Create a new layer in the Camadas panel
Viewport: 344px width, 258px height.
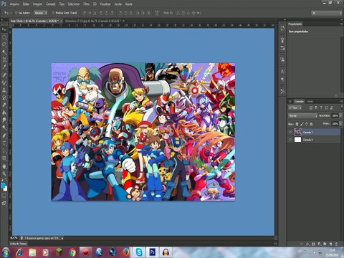[x=330, y=244]
